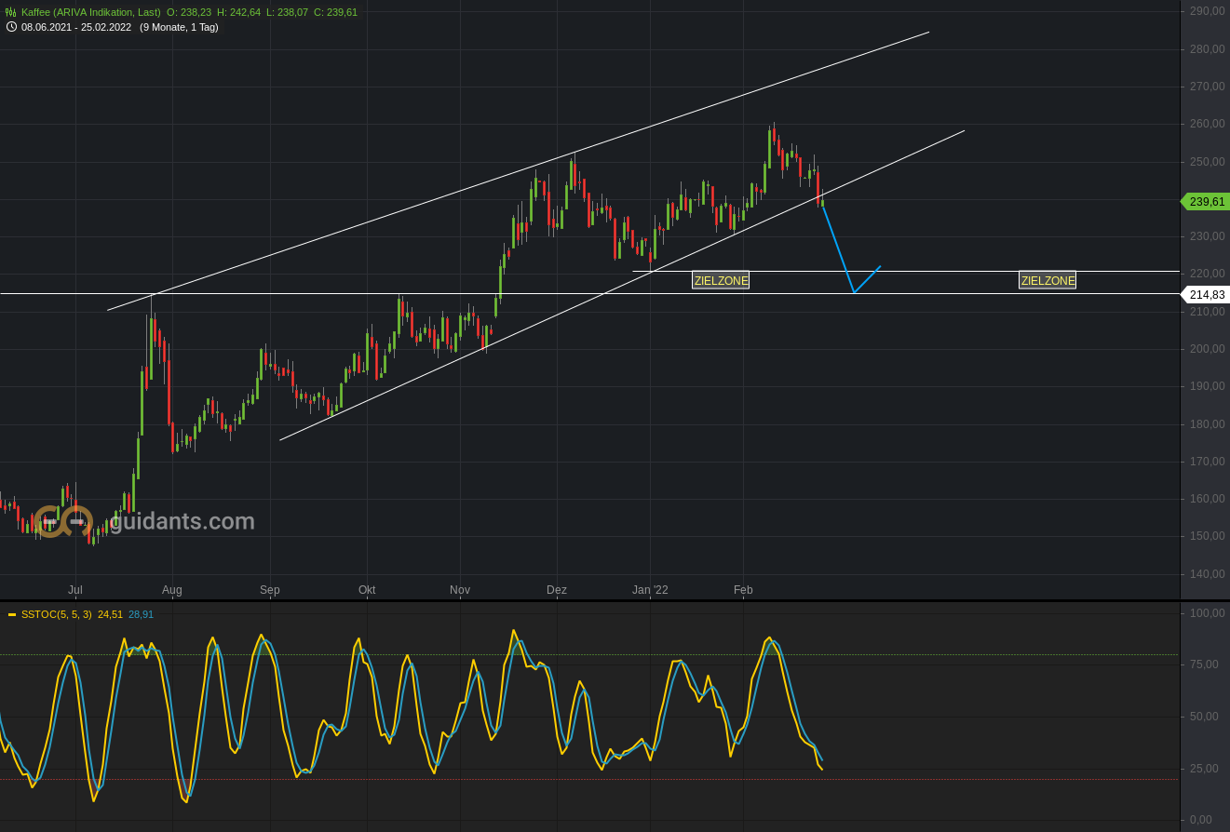Open the SSTOC(5, 5, 3) indicator settings

57,614
